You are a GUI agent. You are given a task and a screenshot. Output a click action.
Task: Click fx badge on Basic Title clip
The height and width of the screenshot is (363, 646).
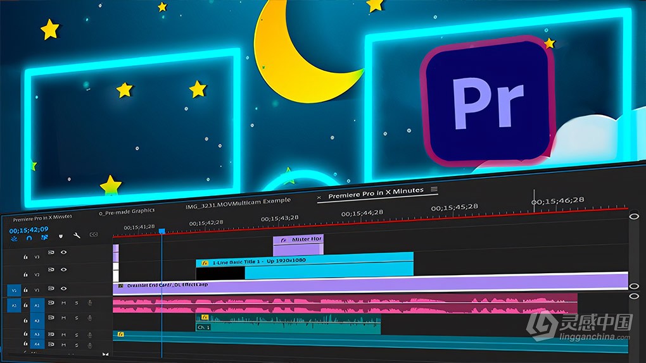[x=205, y=262]
